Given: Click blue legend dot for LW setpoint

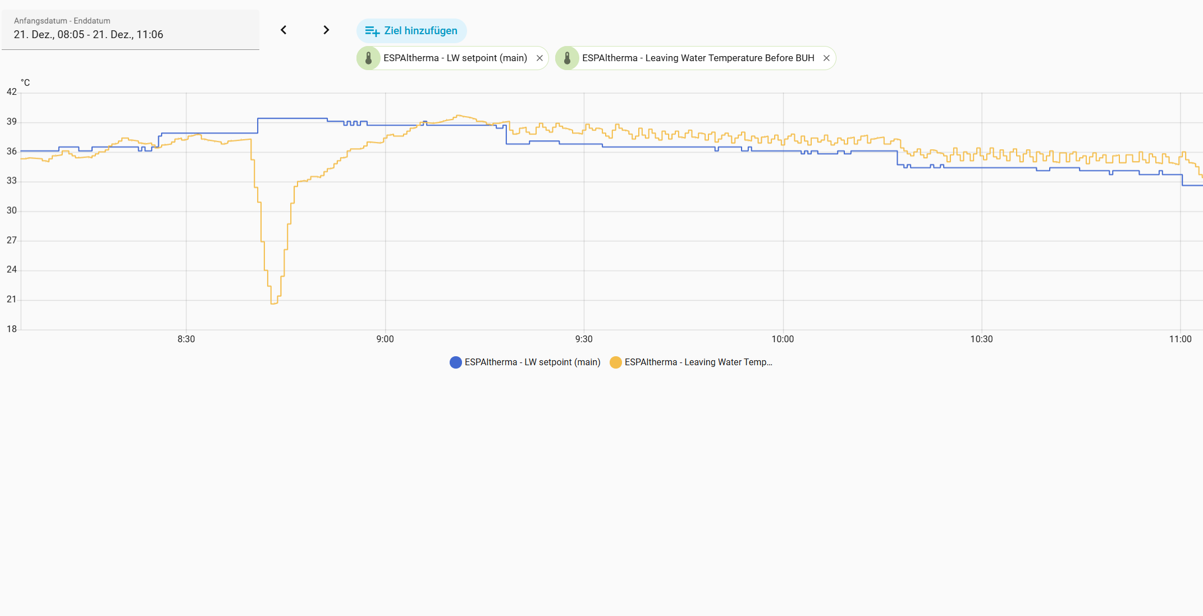Looking at the screenshot, I should (x=456, y=362).
